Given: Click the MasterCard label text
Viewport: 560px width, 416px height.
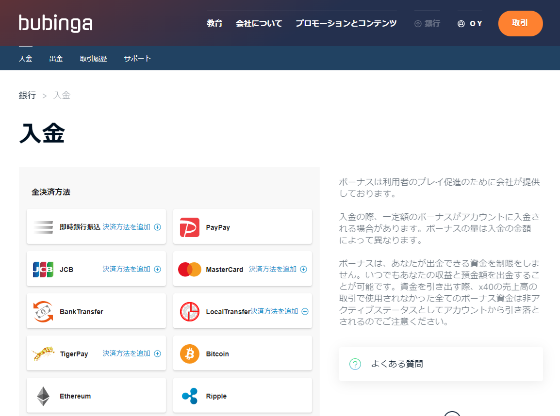Looking at the screenshot, I should point(225,270).
